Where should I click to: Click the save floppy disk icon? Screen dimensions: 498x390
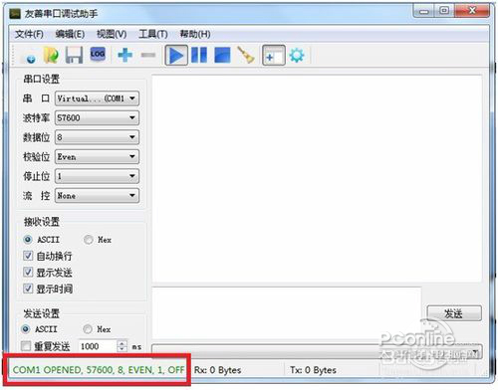[74, 55]
